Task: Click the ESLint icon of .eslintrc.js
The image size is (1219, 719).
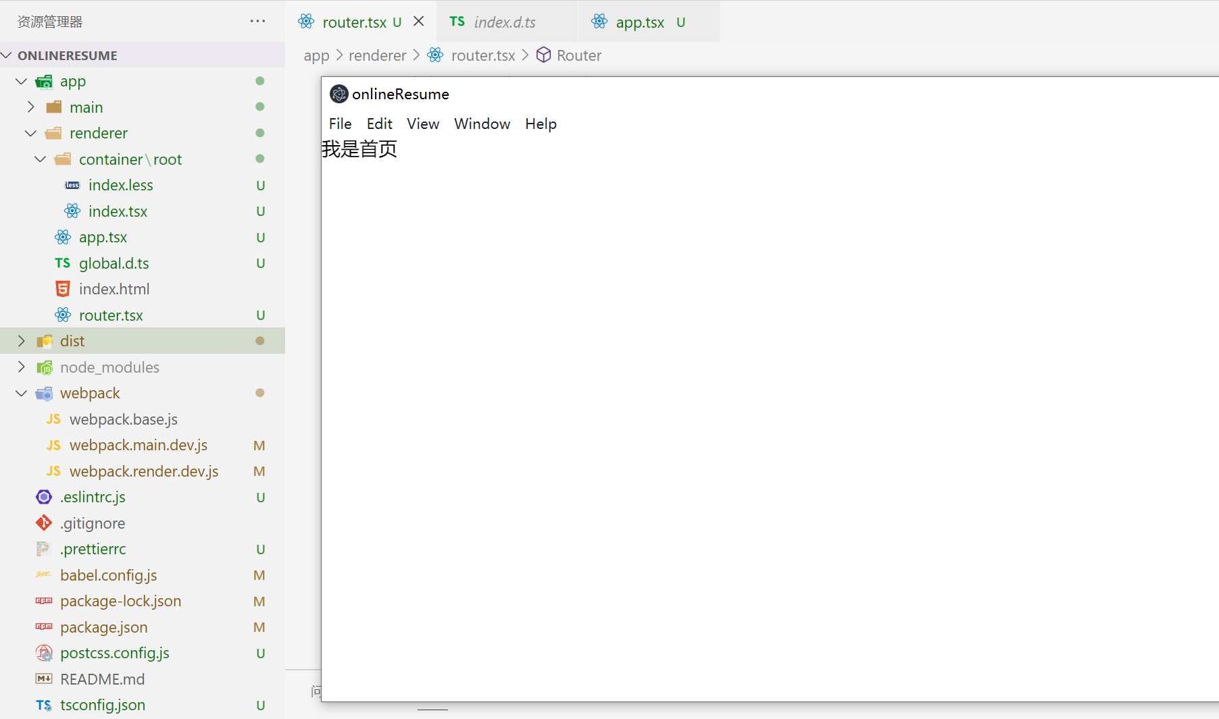Action: pyautogui.click(x=44, y=497)
